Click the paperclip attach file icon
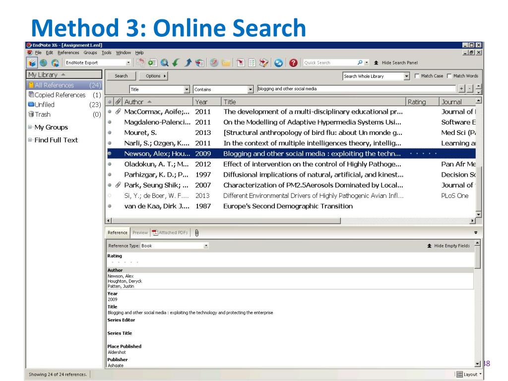Image resolution: width=508 pixels, height=381 pixels. [x=196, y=233]
